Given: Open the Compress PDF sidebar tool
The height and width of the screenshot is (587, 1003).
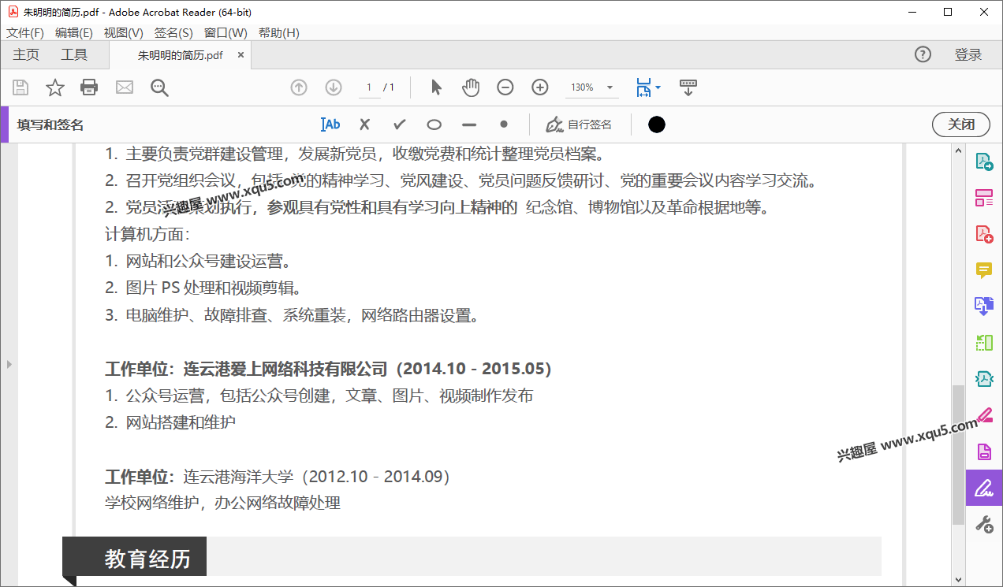Looking at the screenshot, I should (984, 379).
